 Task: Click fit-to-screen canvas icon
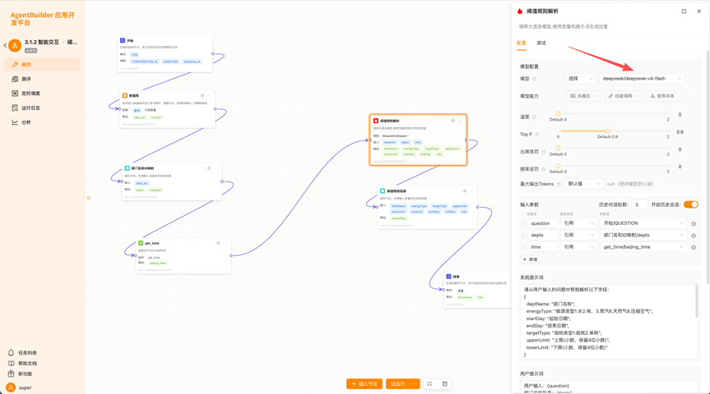click(x=429, y=383)
